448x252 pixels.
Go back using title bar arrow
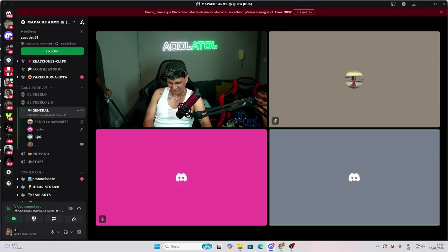coord(6,4)
